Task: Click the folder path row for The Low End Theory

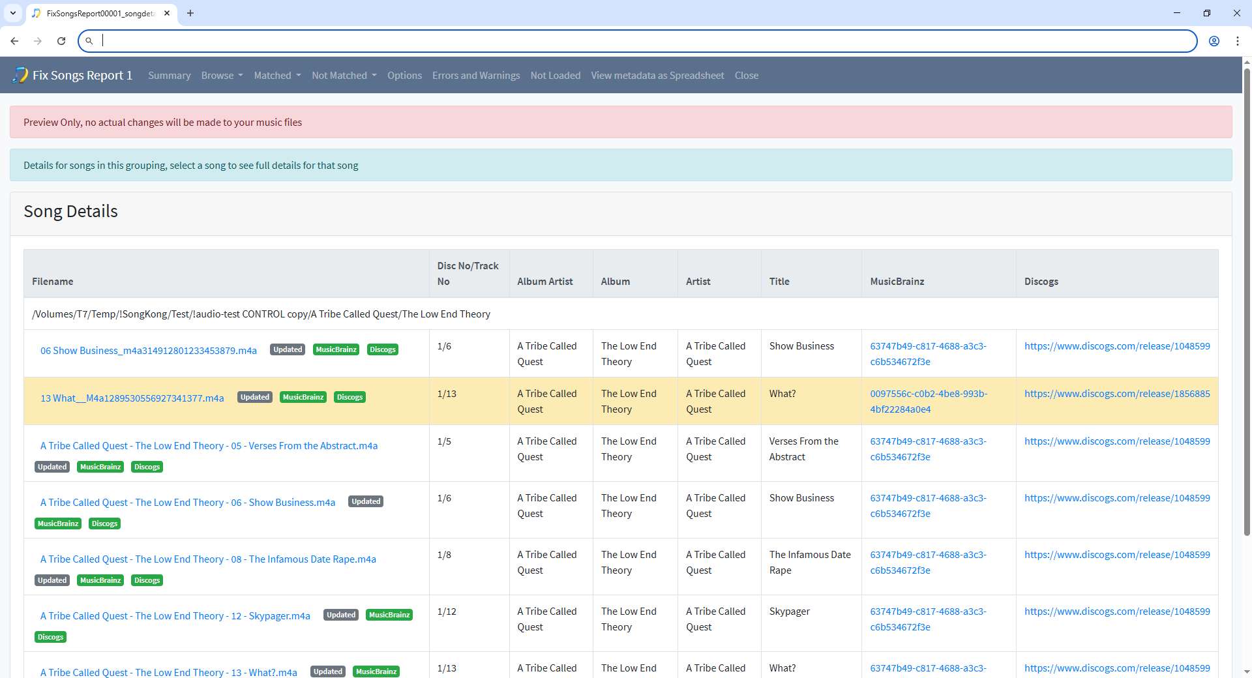Action: tap(621, 314)
